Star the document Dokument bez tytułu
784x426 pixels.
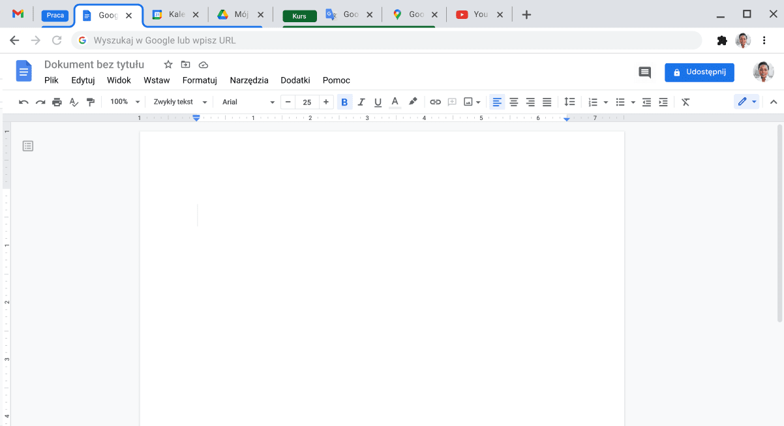coord(168,65)
